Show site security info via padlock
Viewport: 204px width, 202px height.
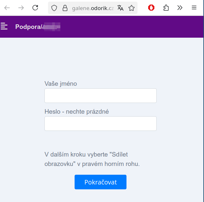65,8
